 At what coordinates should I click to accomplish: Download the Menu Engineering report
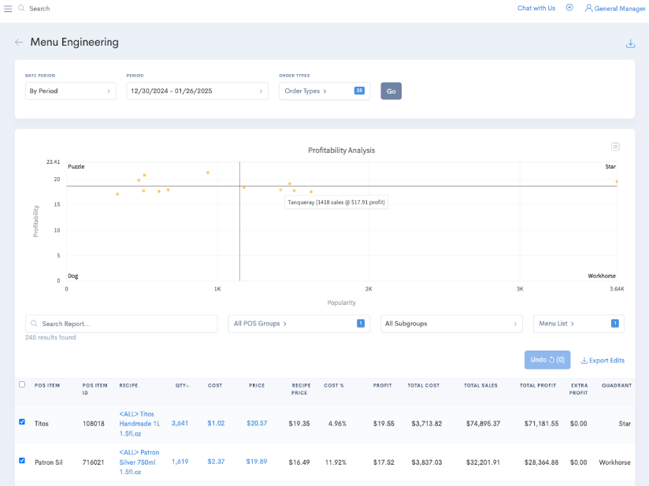pyautogui.click(x=630, y=43)
